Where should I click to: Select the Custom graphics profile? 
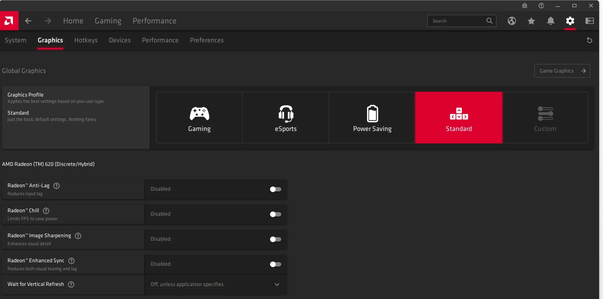click(545, 118)
